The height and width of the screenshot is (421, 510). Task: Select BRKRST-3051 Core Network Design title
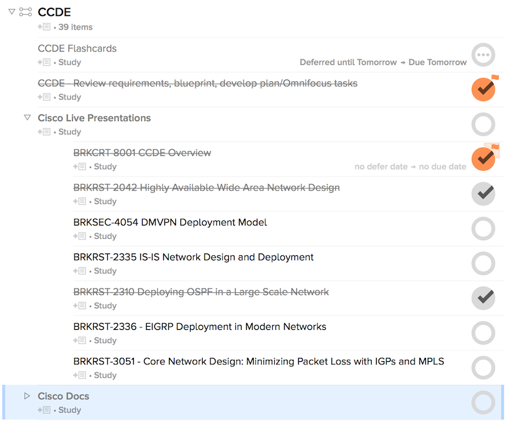(259, 361)
